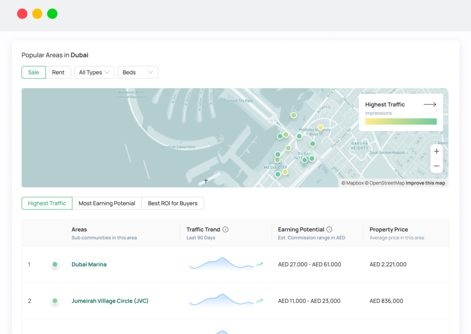Screen dimensions: 471x334
Task: Click the upward trend icon in Dubai Marina row
Action: click(x=259, y=265)
